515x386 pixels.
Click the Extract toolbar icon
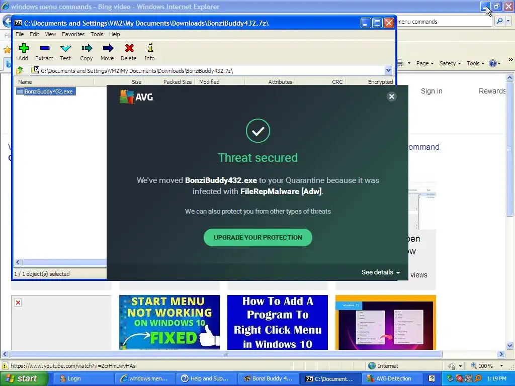(x=44, y=52)
